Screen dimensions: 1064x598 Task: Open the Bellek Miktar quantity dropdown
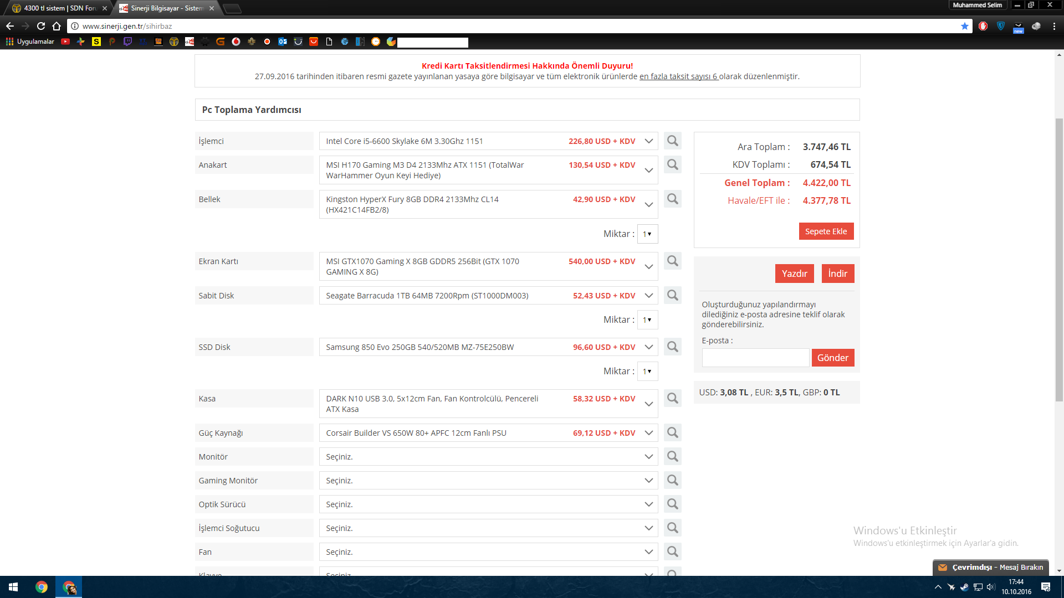(x=647, y=234)
